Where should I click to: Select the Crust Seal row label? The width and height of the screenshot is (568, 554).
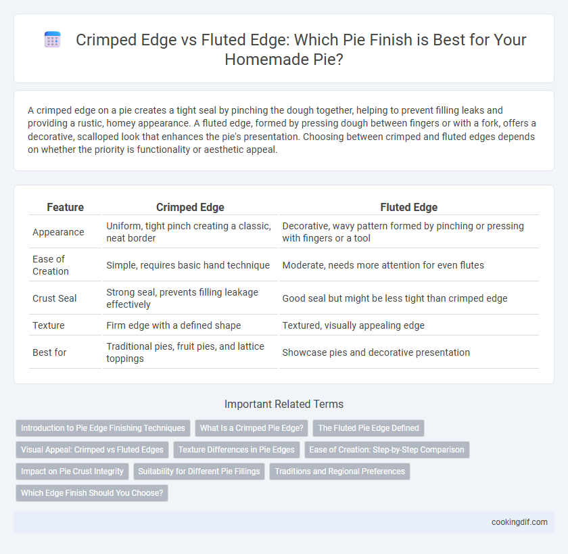(x=54, y=298)
